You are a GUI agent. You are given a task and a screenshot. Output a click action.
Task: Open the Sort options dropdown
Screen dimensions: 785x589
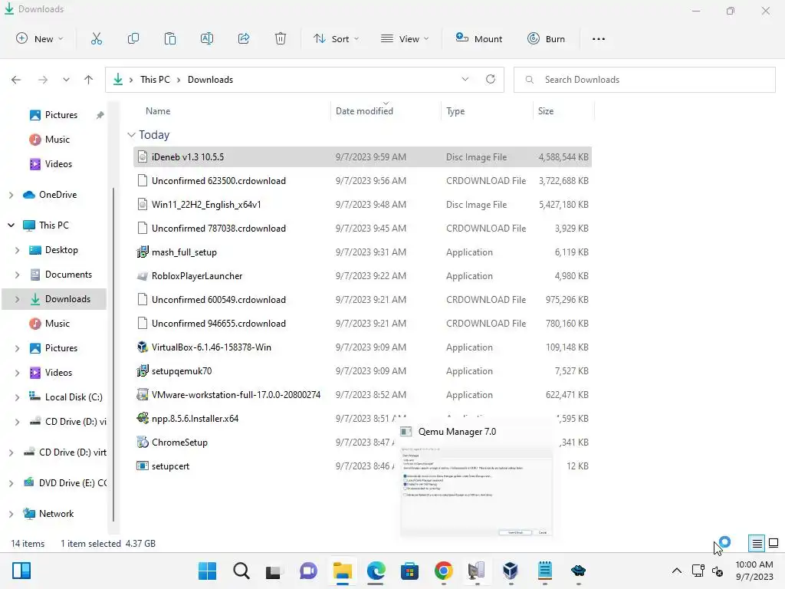point(336,38)
